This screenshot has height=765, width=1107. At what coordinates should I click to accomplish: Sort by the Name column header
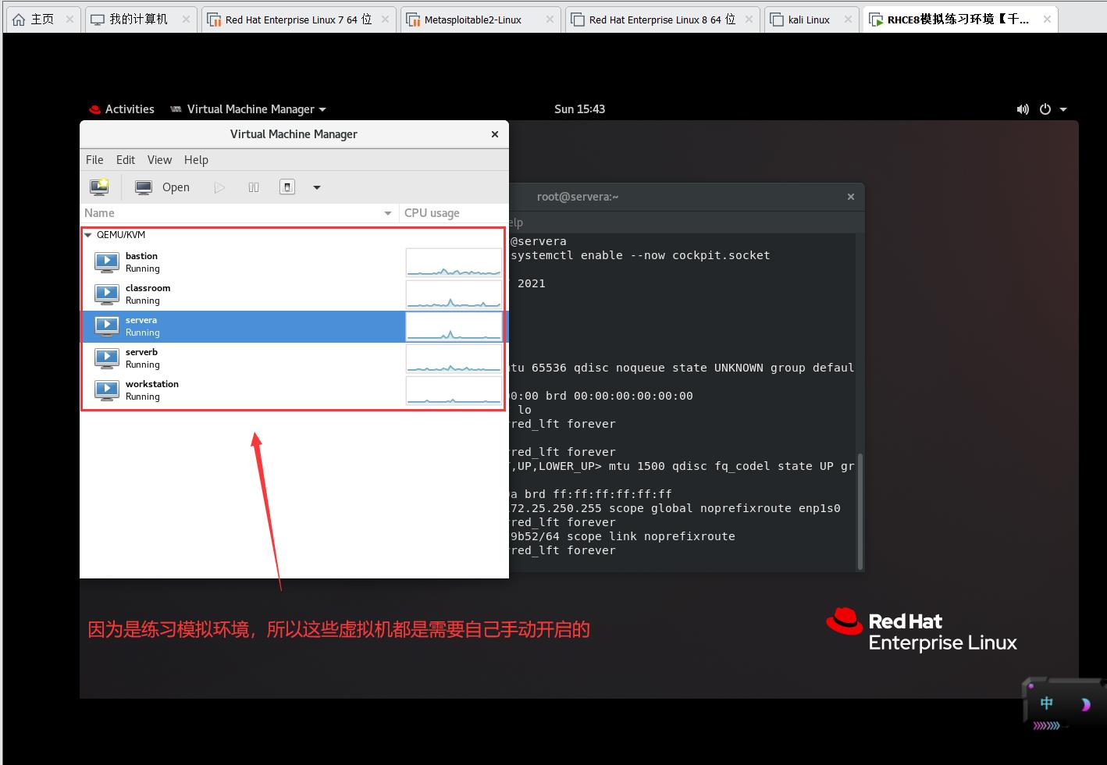tap(240, 213)
